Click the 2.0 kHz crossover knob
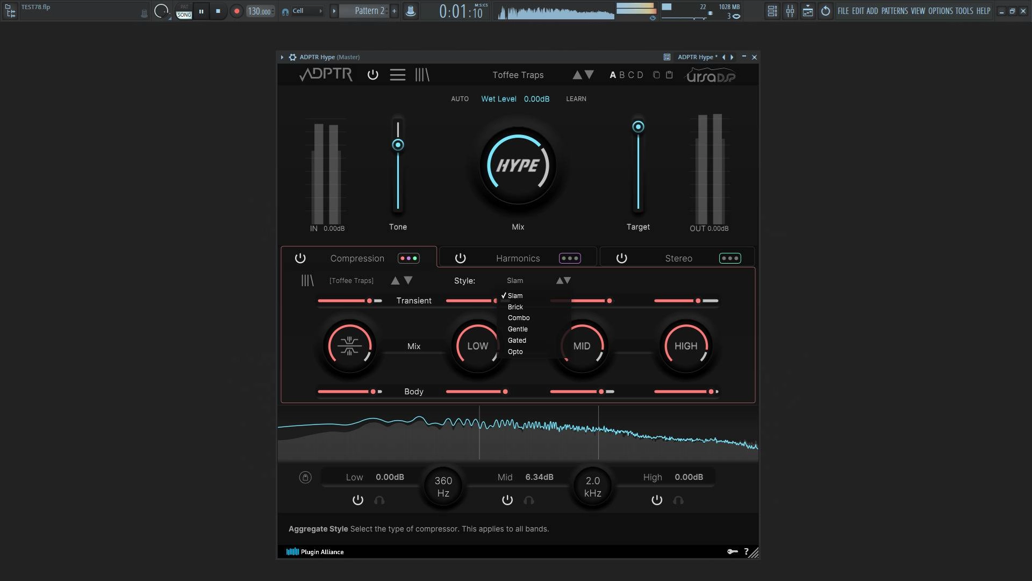The width and height of the screenshot is (1032, 581). (592, 487)
